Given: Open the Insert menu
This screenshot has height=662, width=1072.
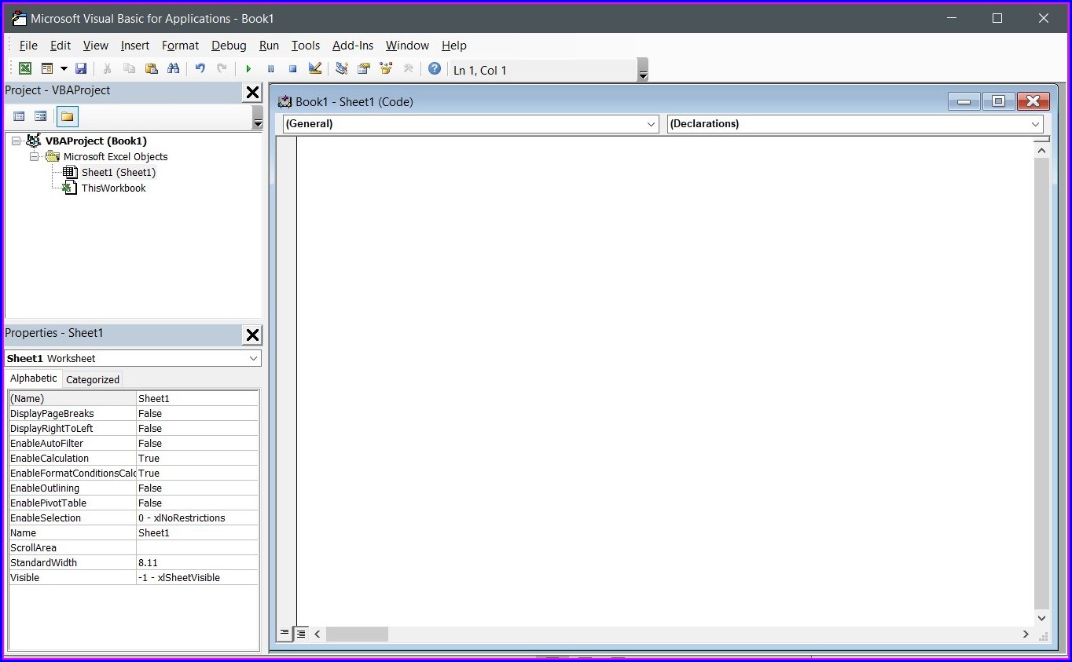Looking at the screenshot, I should [135, 46].
